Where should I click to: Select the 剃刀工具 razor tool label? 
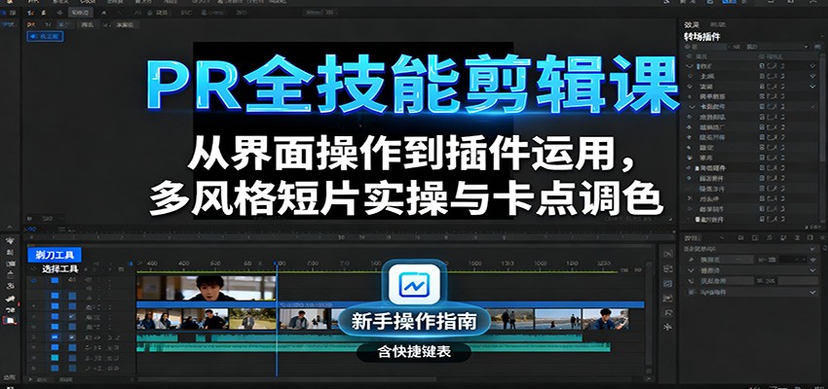coord(54,255)
